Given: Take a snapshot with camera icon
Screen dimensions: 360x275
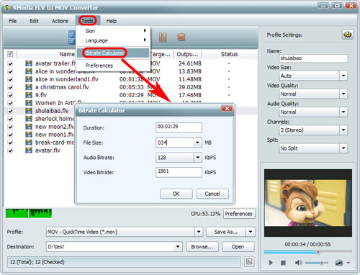Looking at the screenshot, I should [x=338, y=263].
